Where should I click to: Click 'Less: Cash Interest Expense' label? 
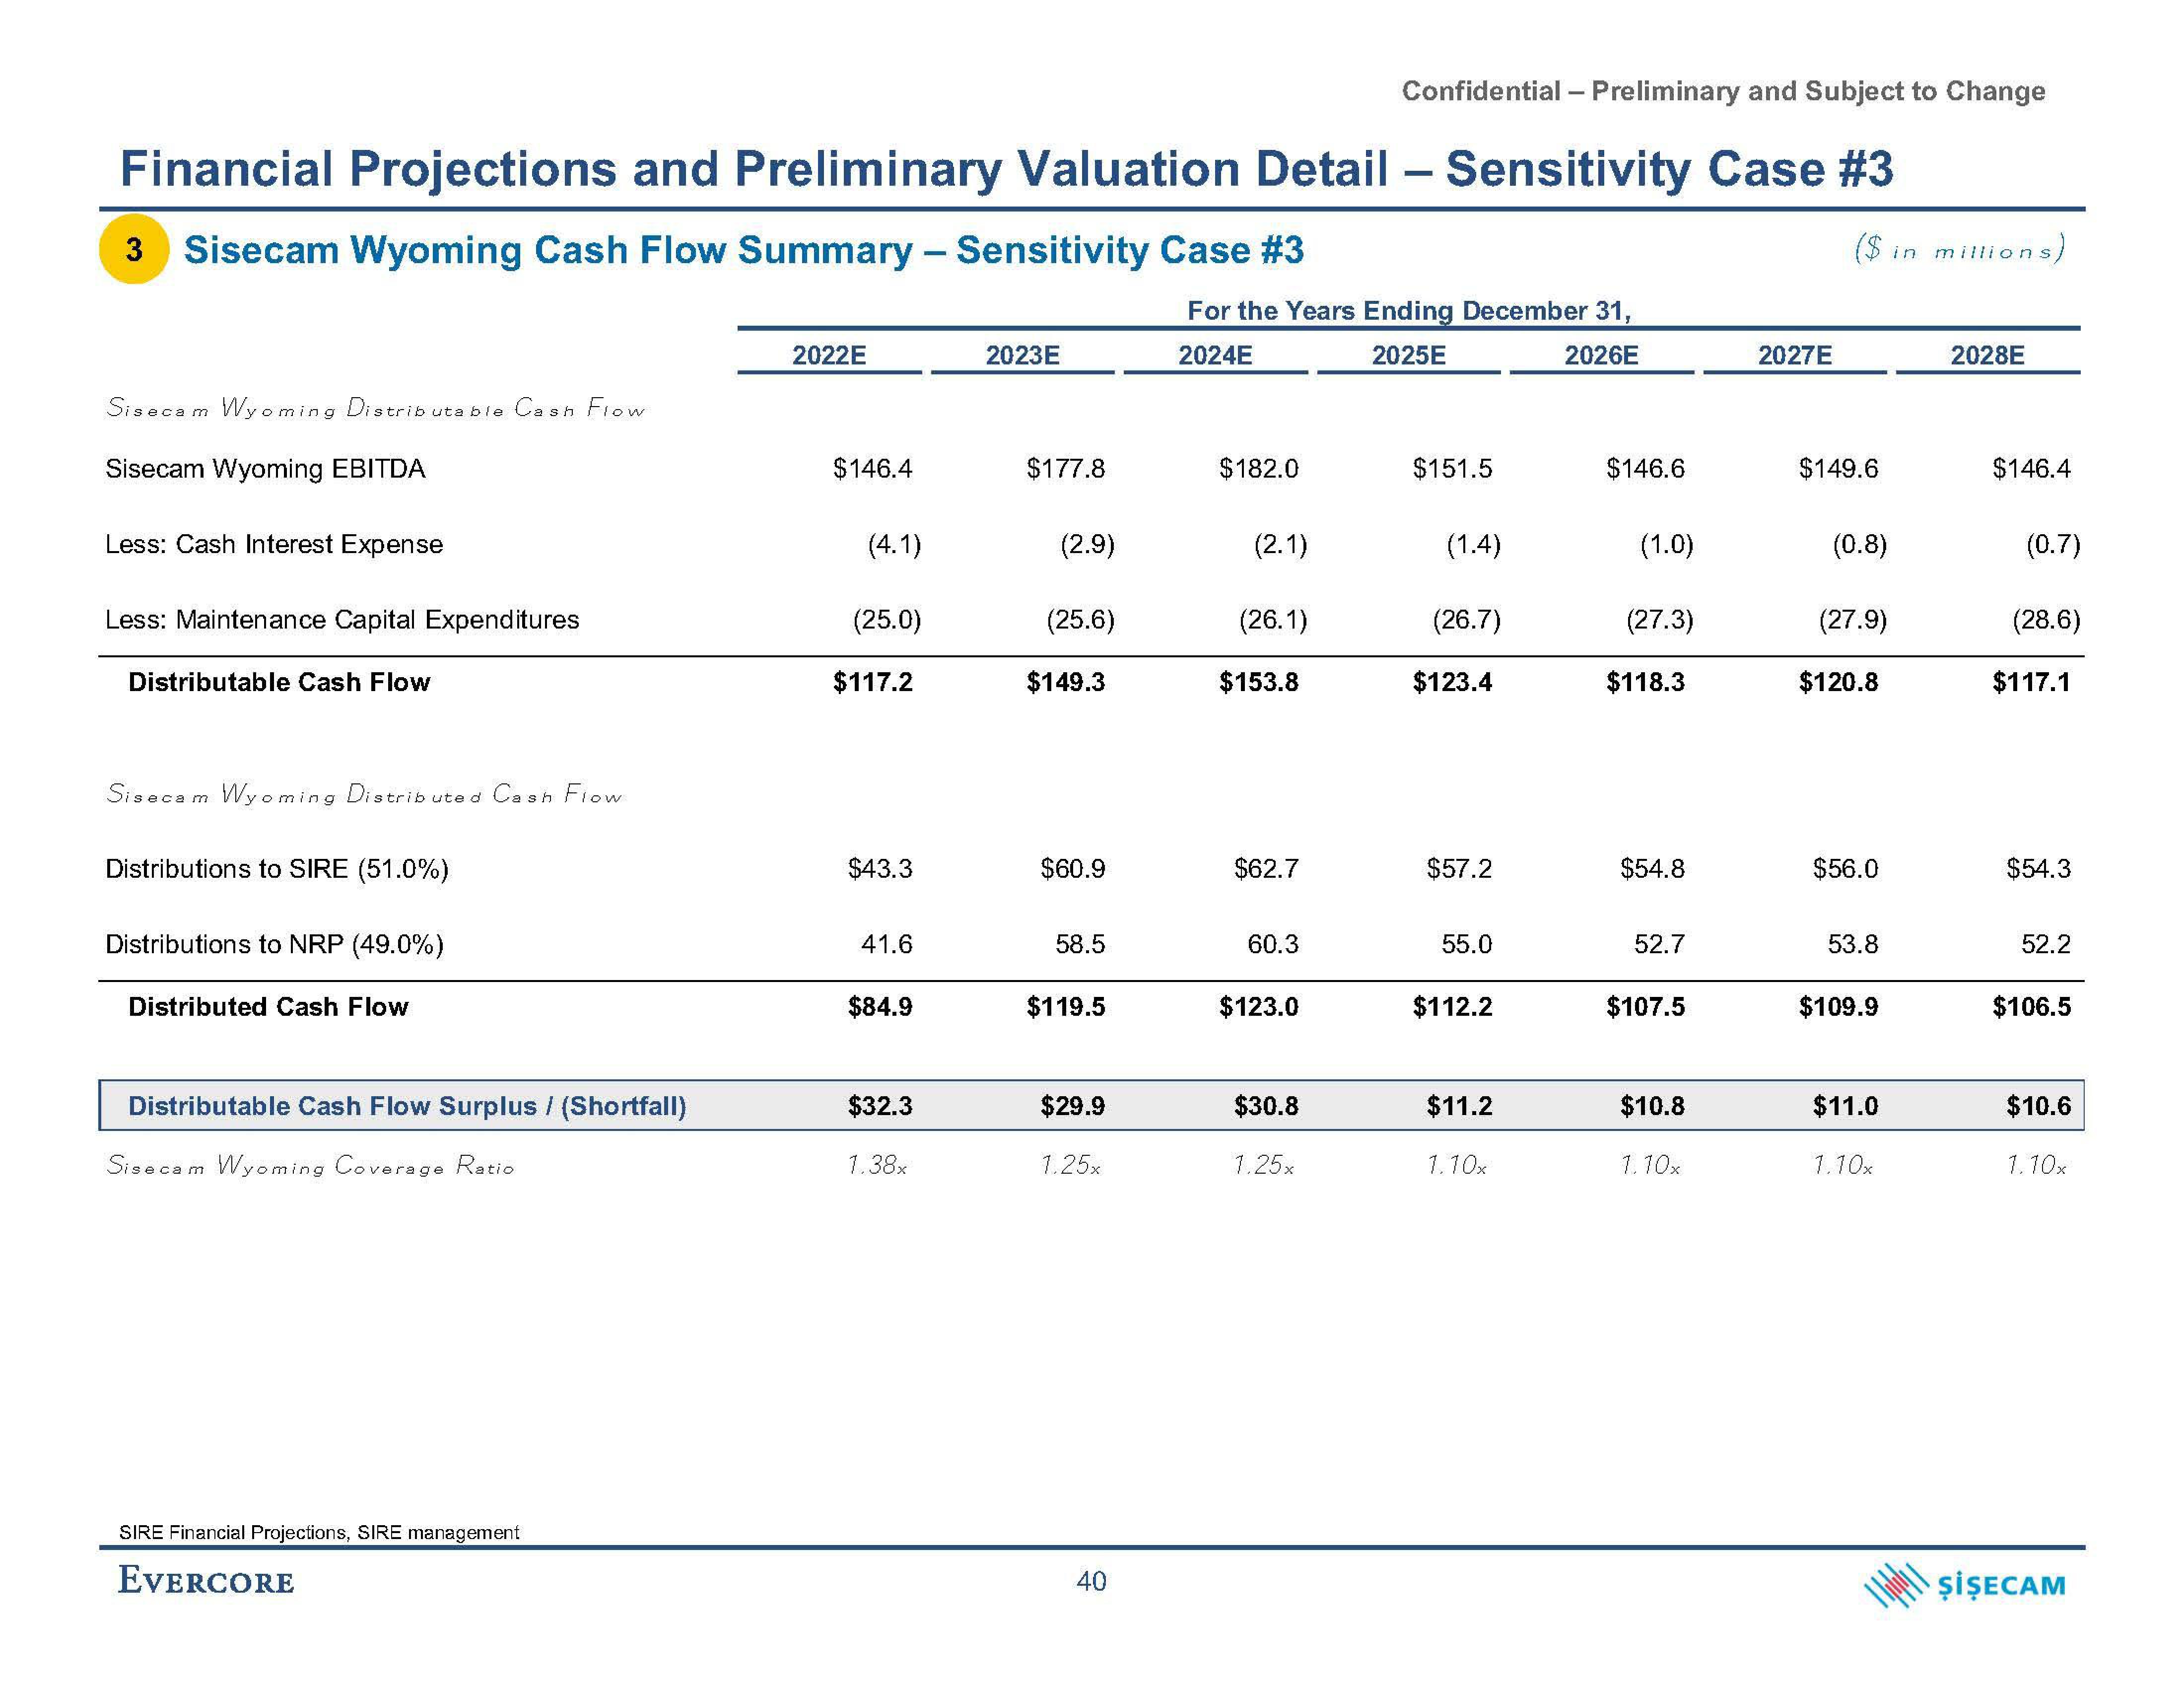point(274,544)
